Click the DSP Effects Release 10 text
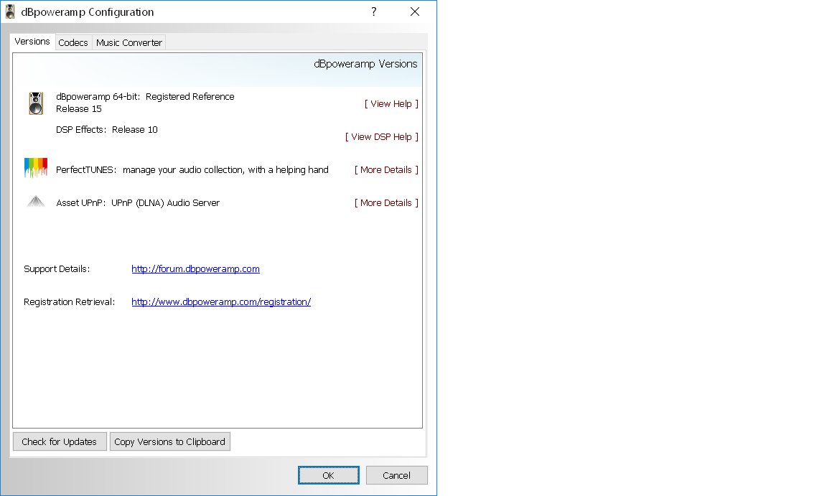 107,129
